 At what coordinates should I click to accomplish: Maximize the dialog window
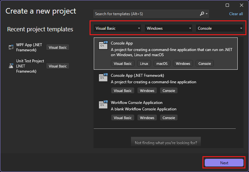point(227,5)
